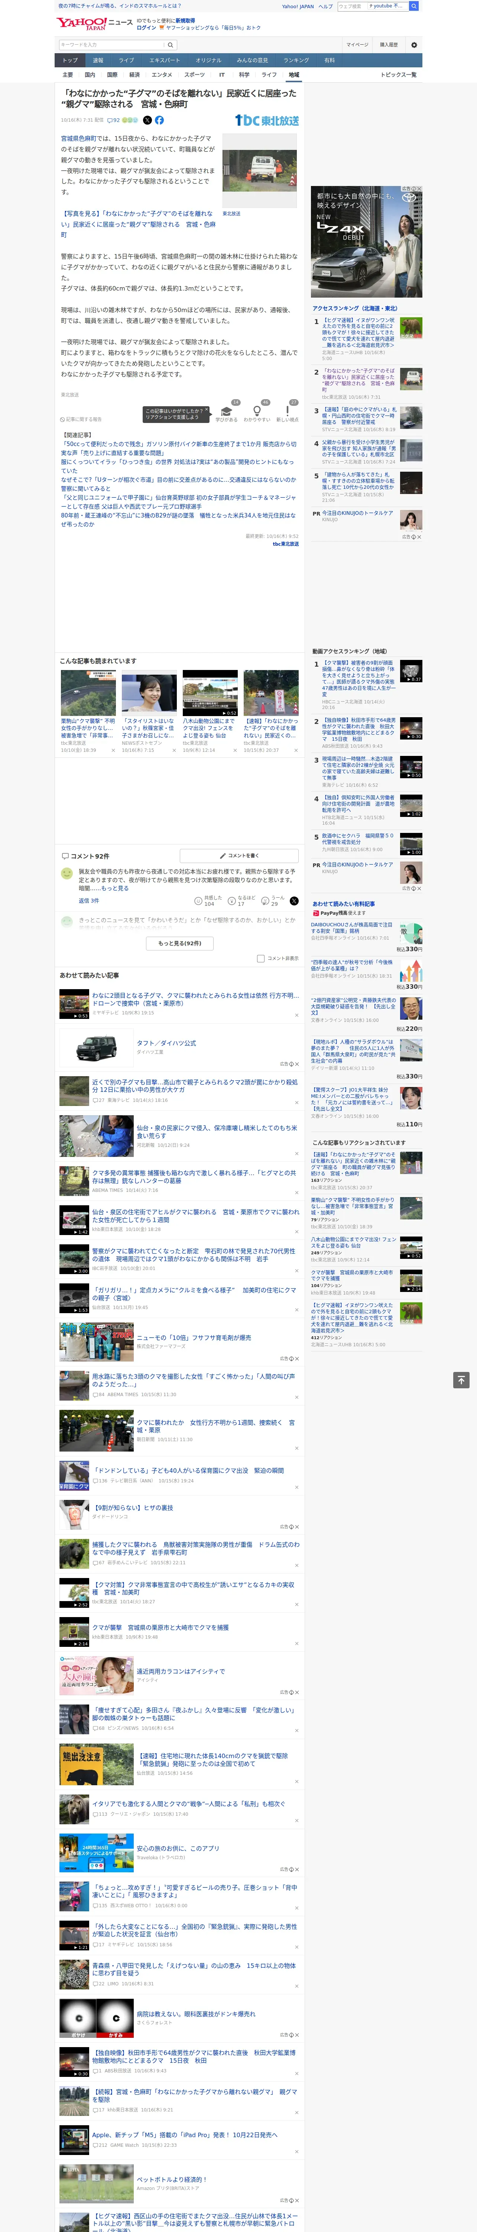Image resolution: width=477 pixels, height=2232 pixels.
Task: Click the web search input field
Action: coord(351,6)
